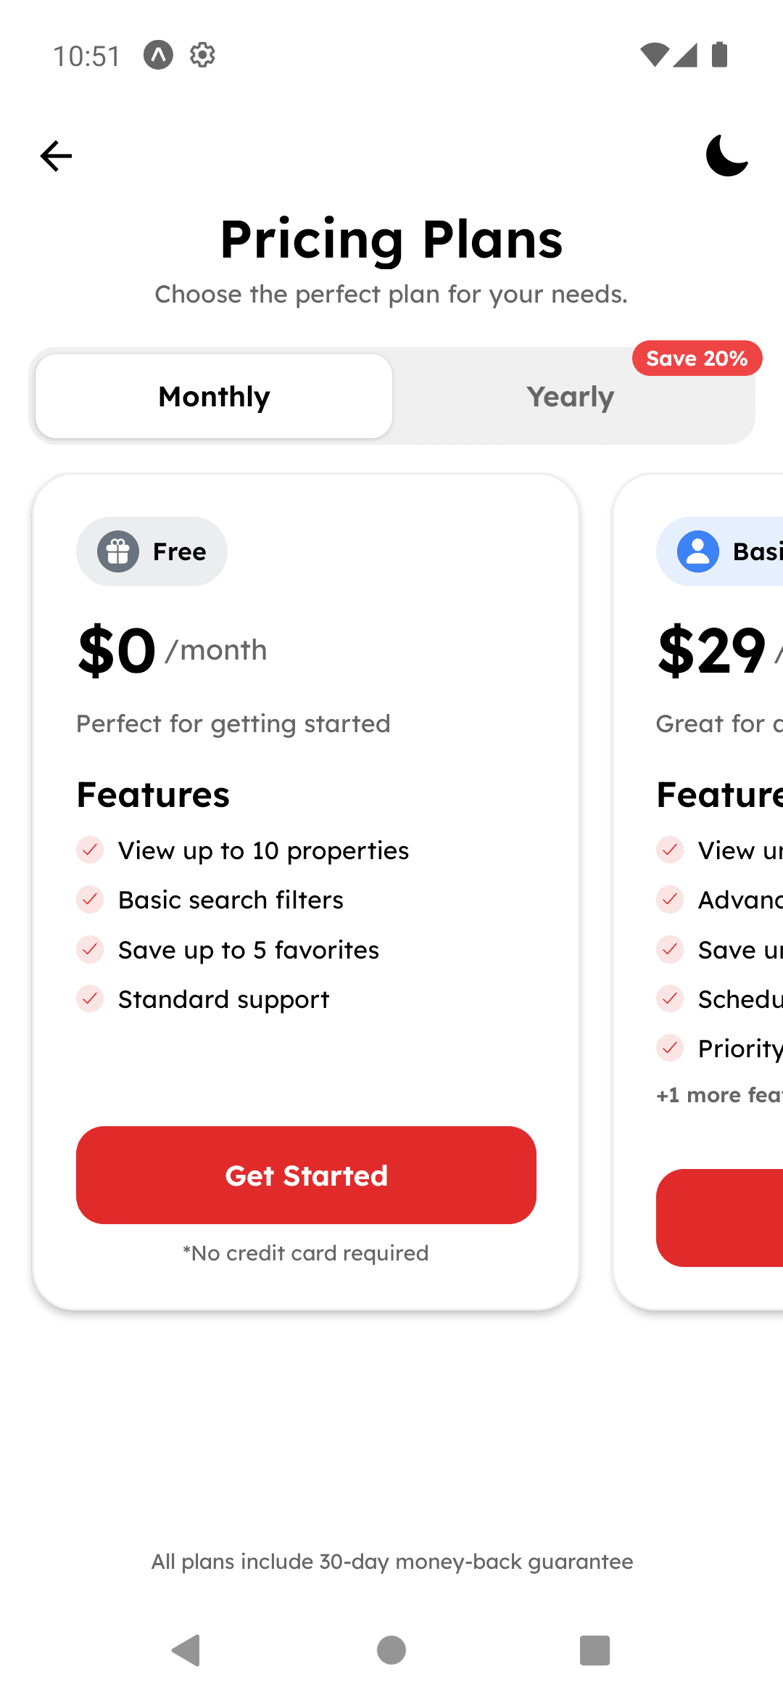This screenshot has width=783, height=1698.
Task: Tap the Save 20% badge
Action: point(697,358)
